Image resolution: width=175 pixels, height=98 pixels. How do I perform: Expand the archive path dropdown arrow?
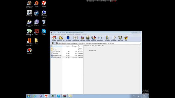click(140, 43)
